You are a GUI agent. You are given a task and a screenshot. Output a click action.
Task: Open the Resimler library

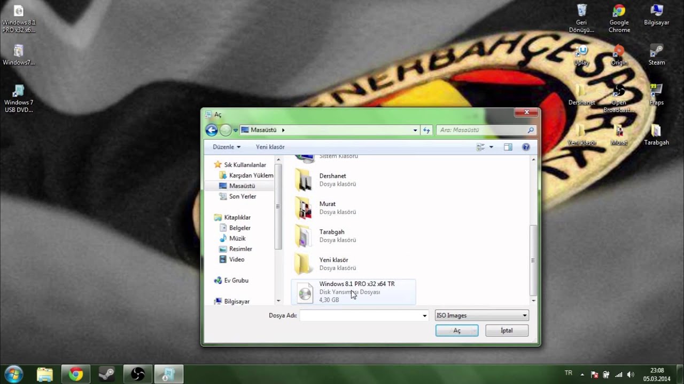[236, 249]
